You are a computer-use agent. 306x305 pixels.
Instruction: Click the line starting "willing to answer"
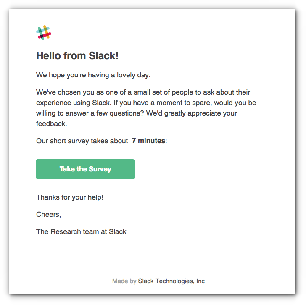pos(137,113)
